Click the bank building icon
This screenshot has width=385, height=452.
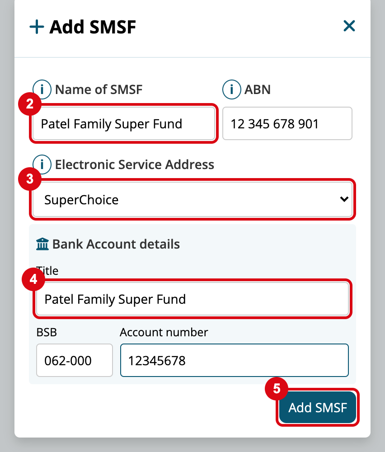pos(42,244)
